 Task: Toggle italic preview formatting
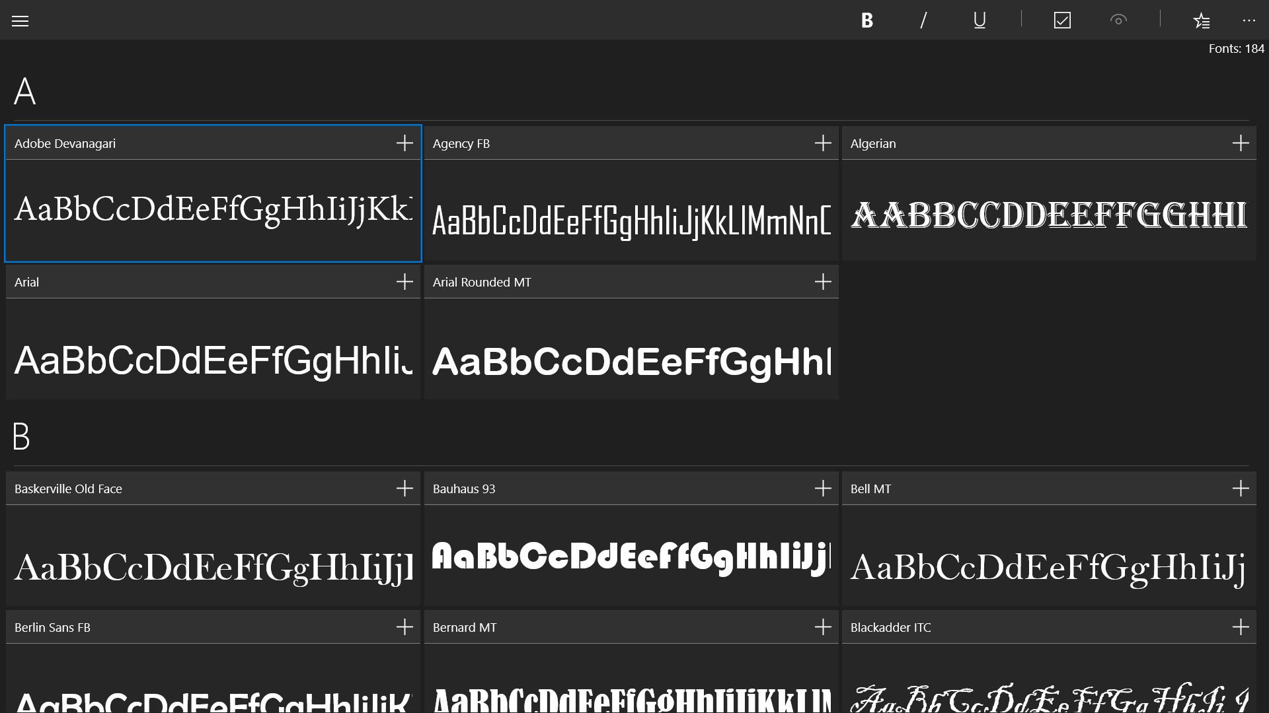coord(923,21)
